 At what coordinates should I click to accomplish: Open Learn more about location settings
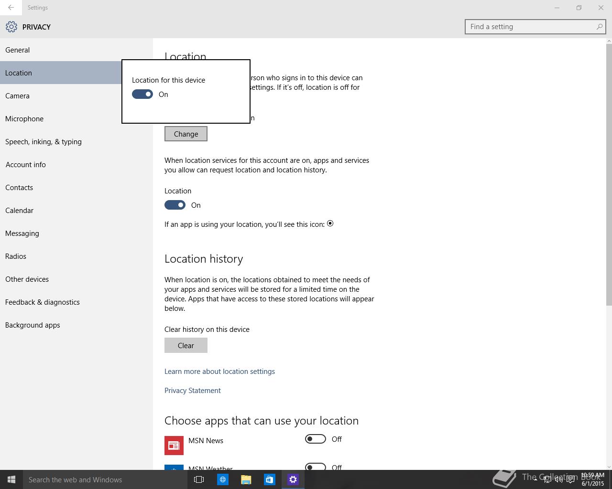pyautogui.click(x=219, y=371)
